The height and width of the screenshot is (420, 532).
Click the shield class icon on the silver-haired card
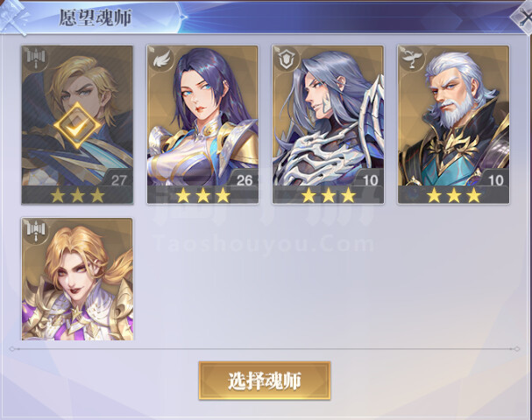point(287,59)
